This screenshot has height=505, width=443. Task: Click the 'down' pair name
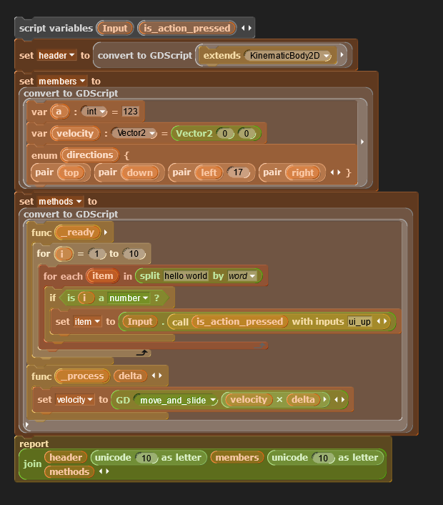click(139, 172)
